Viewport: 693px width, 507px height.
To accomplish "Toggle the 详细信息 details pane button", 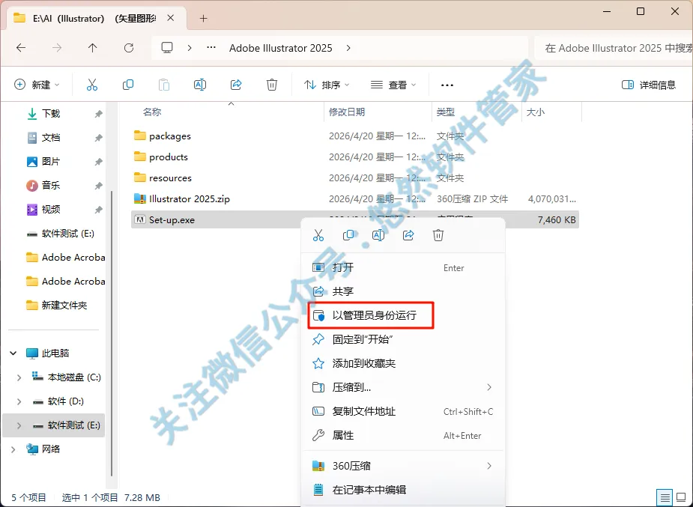I will [x=648, y=85].
